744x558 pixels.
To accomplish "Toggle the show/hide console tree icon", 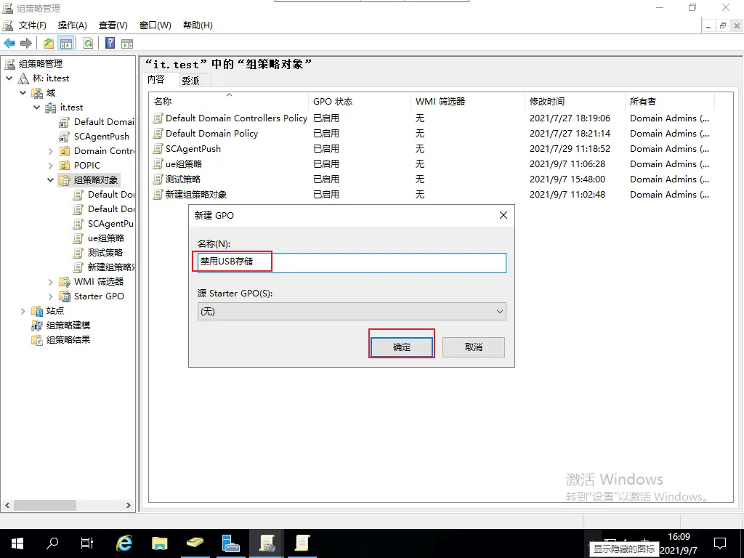I will (x=65, y=44).
